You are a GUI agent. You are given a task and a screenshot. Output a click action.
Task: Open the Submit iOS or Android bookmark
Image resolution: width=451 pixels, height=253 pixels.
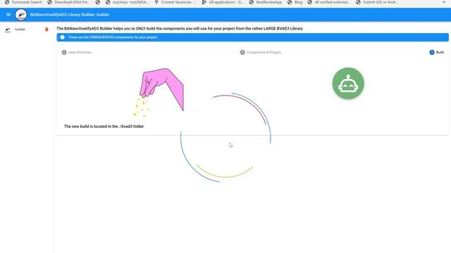(377, 2)
